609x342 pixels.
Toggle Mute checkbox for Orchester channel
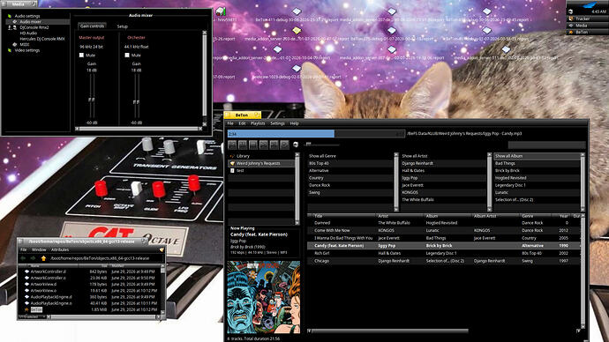click(x=127, y=56)
